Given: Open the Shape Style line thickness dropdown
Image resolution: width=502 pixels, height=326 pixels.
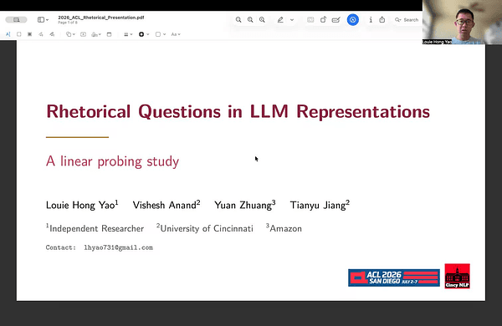Looking at the screenshot, I should click(128, 34).
